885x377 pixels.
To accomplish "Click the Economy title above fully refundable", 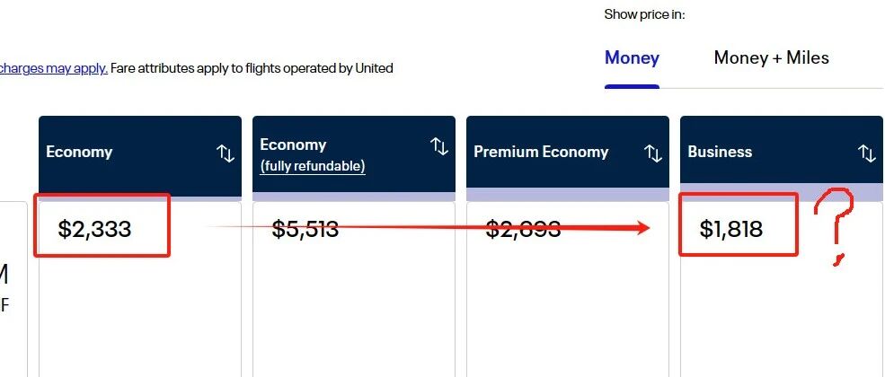I will pos(293,145).
